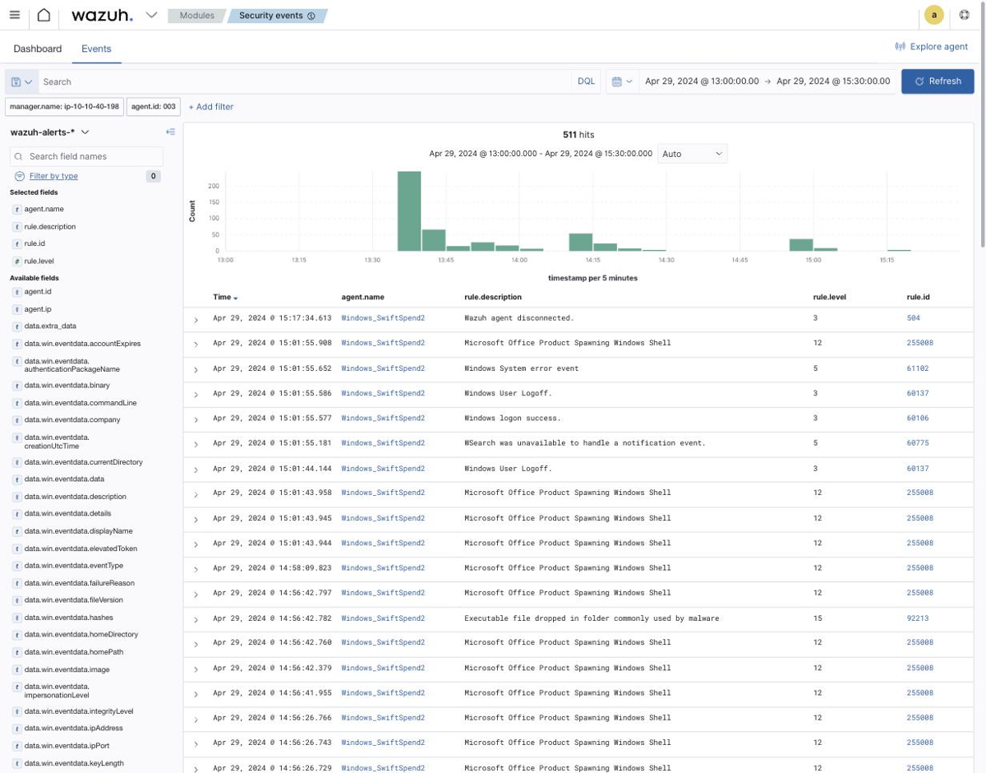Image resolution: width=986 pixels, height=773 pixels.
Task: Expand the WSearch was unavailable row
Action: [196, 445]
